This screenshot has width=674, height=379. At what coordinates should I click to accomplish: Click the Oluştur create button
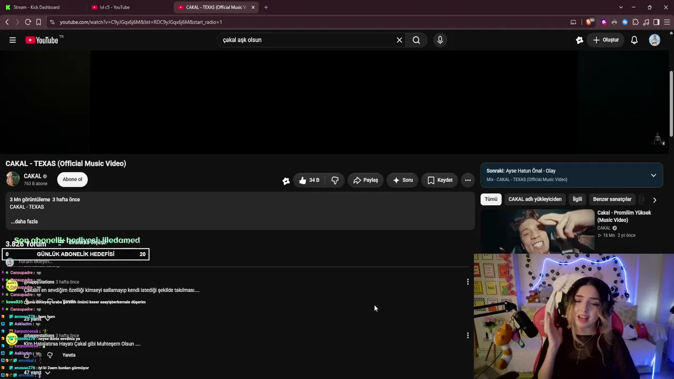click(606, 40)
